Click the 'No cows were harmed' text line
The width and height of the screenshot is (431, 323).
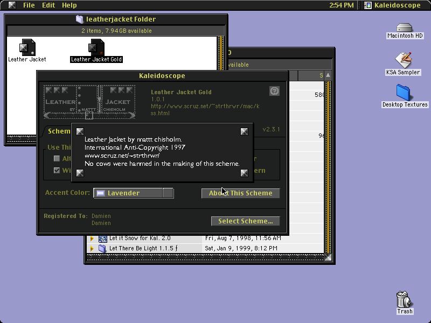[x=162, y=164]
